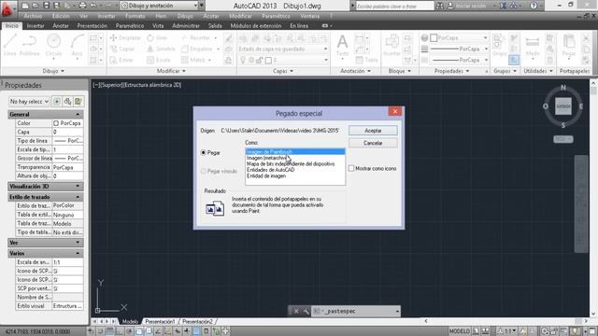The image size is (598, 336).
Task: Click the Escala tool
Action: pyautogui.click(x=159, y=60)
